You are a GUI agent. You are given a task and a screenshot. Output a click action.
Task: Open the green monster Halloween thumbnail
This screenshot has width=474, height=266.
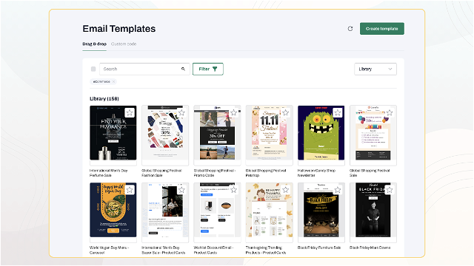[x=321, y=136]
